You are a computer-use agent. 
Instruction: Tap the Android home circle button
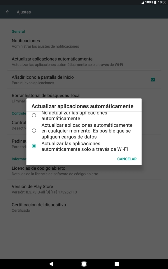84,264
